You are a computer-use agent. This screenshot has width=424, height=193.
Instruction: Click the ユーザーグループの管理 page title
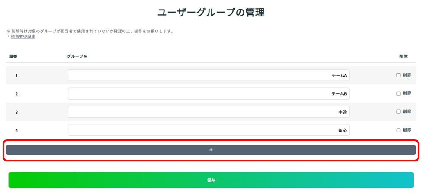[211, 13]
